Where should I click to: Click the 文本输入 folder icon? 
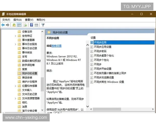coord(19,90)
